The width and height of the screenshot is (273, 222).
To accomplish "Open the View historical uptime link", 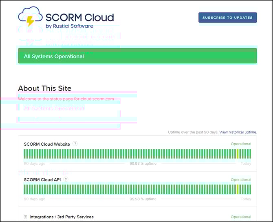I will [238, 132].
